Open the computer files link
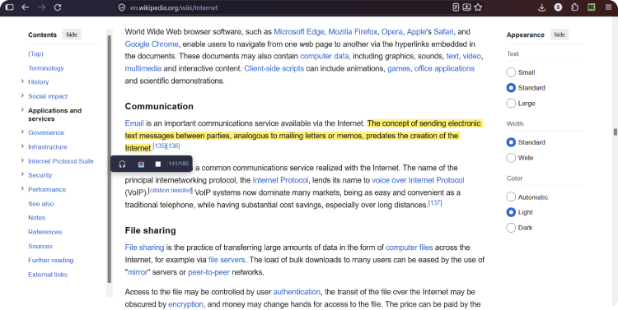618x310 pixels. pos(409,248)
